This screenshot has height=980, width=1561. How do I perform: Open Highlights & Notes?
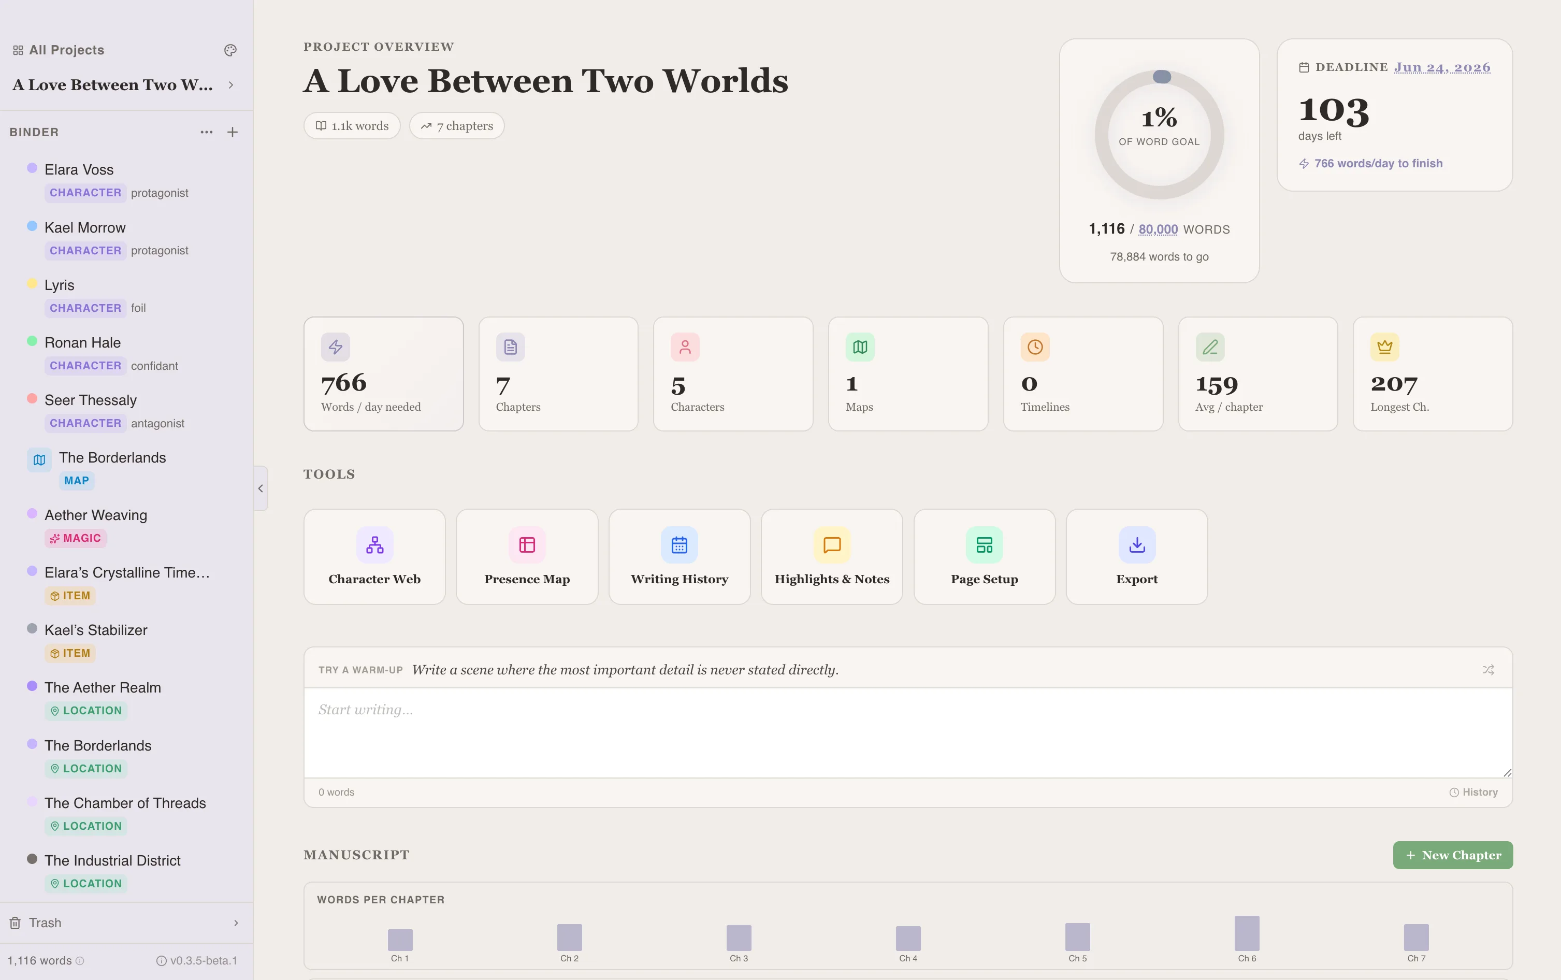831,556
